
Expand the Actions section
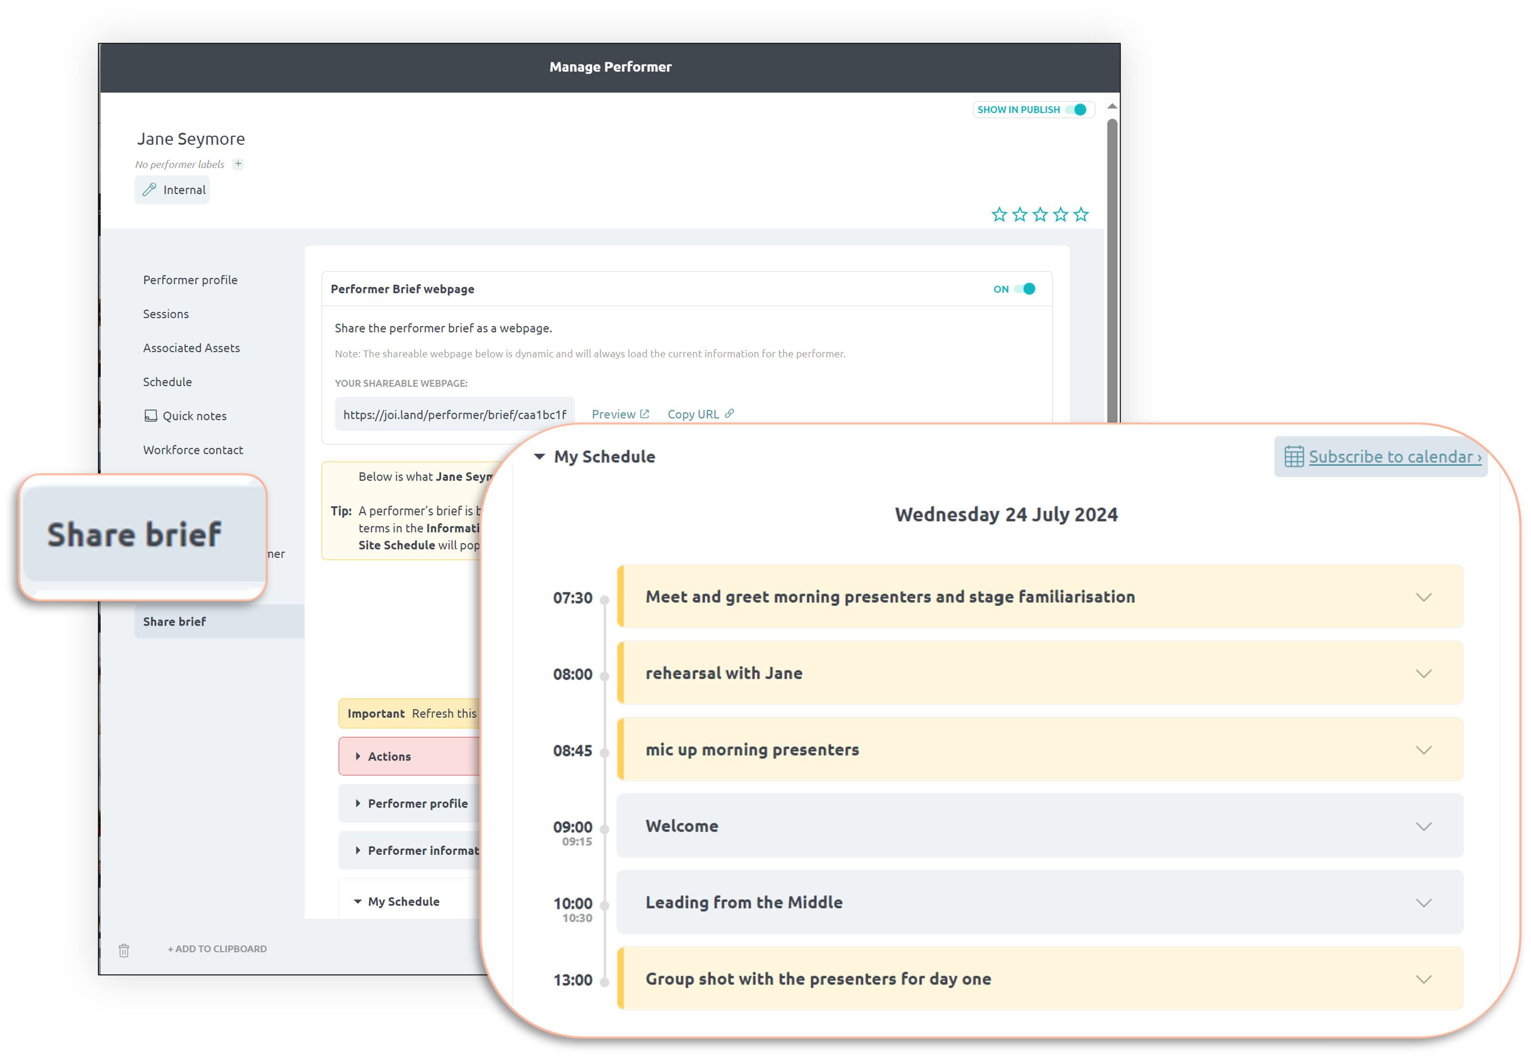409,756
